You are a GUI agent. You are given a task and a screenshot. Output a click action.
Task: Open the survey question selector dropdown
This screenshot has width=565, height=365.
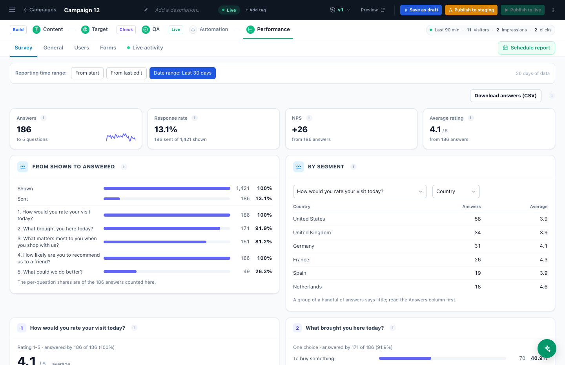click(360, 192)
